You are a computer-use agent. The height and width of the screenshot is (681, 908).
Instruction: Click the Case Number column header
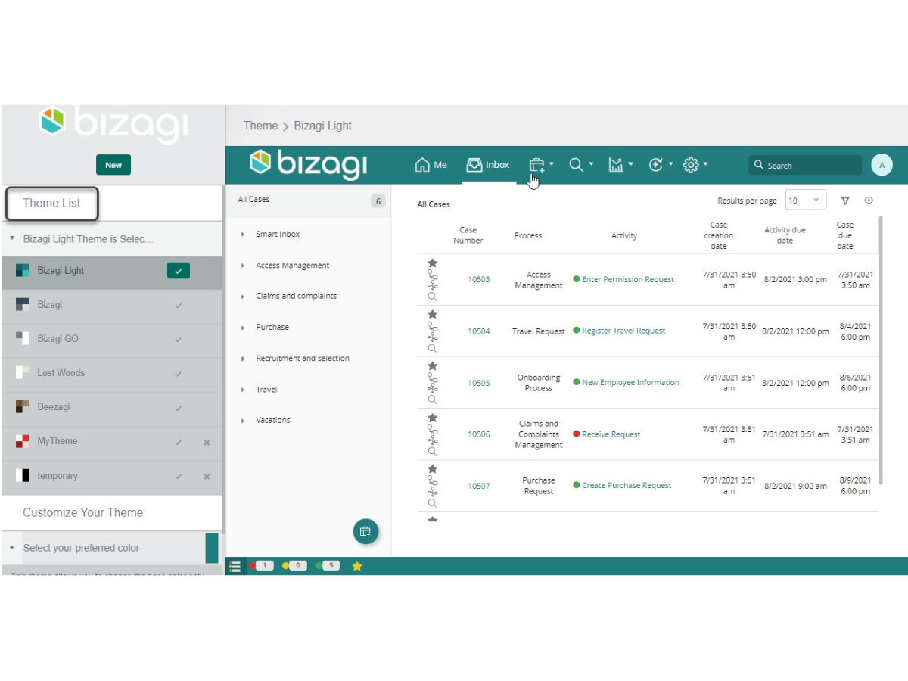468,235
